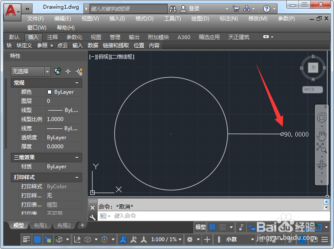Click the [二维线框] visual style control
The height and width of the screenshot is (249, 334).
click(122, 57)
